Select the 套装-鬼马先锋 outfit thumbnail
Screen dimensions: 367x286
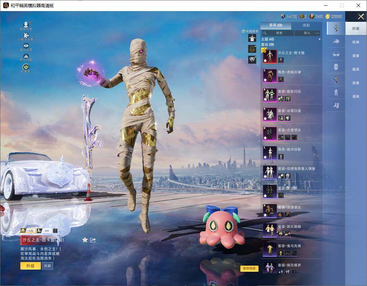(270, 250)
